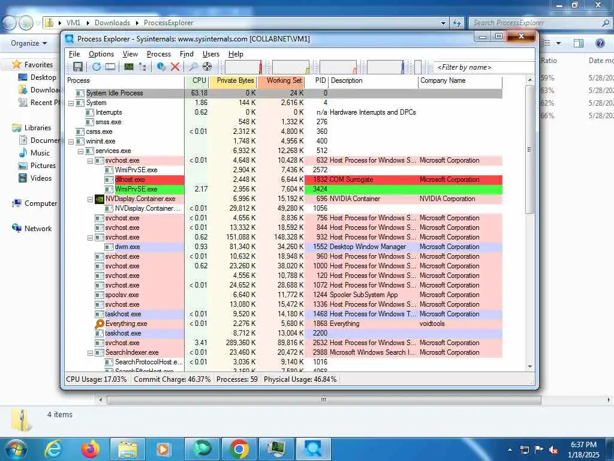Open the Users menu
The image size is (614, 461).
coord(210,54)
